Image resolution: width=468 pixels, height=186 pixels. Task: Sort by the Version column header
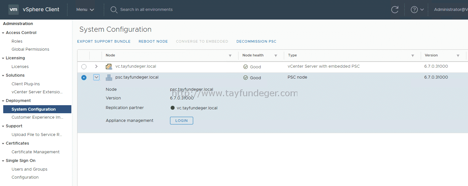pos(431,55)
